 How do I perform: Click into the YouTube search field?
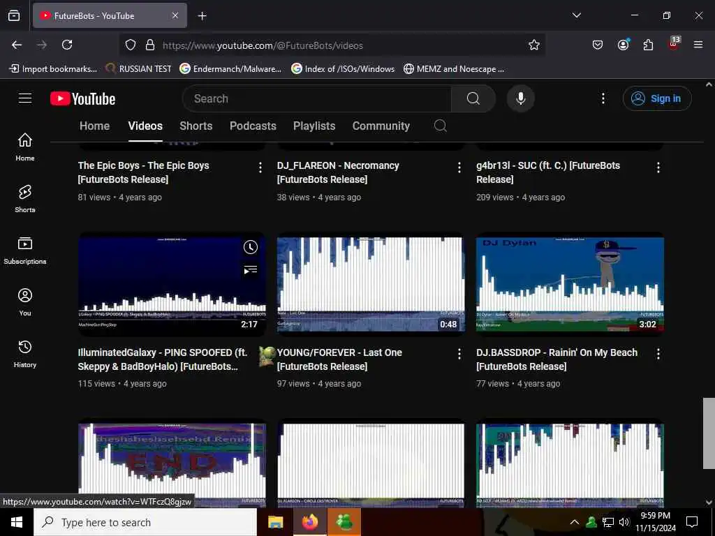click(x=316, y=98)
